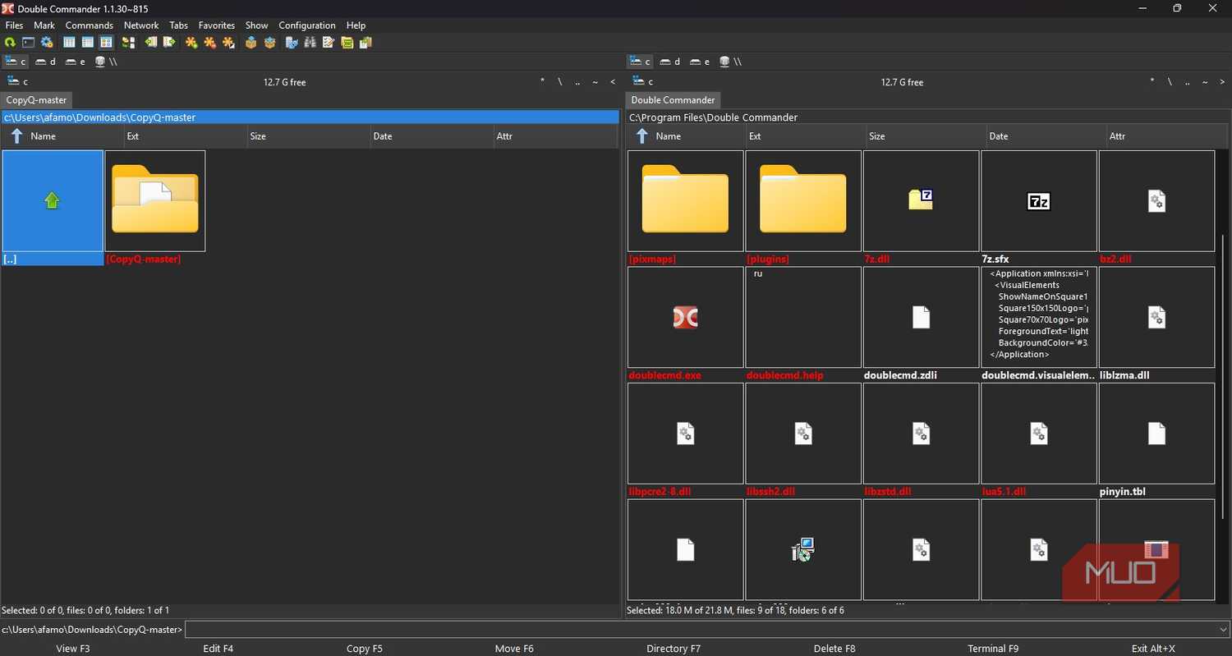Select the Double Commander tab

pyautogui.click(x=673, y=100)
